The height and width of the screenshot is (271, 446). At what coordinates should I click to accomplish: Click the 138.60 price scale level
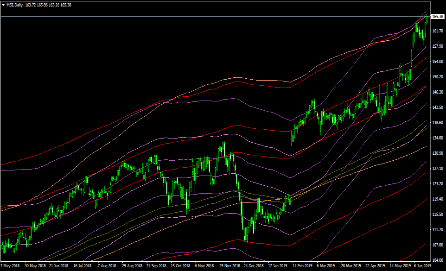tap(438, 123)
